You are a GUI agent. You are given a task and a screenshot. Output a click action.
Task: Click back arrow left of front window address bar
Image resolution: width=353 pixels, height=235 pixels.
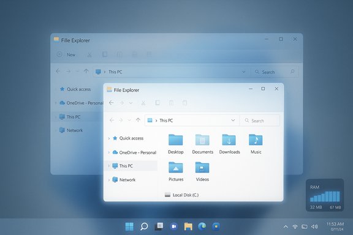(x=112, y=121)
